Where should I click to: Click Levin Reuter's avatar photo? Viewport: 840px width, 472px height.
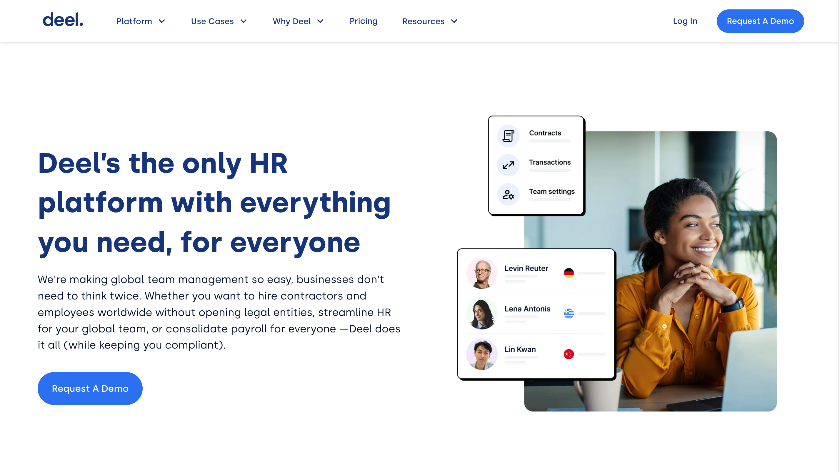tap(482, 273)
